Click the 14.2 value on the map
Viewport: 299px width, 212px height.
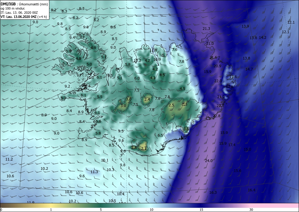tap(263, 38)
